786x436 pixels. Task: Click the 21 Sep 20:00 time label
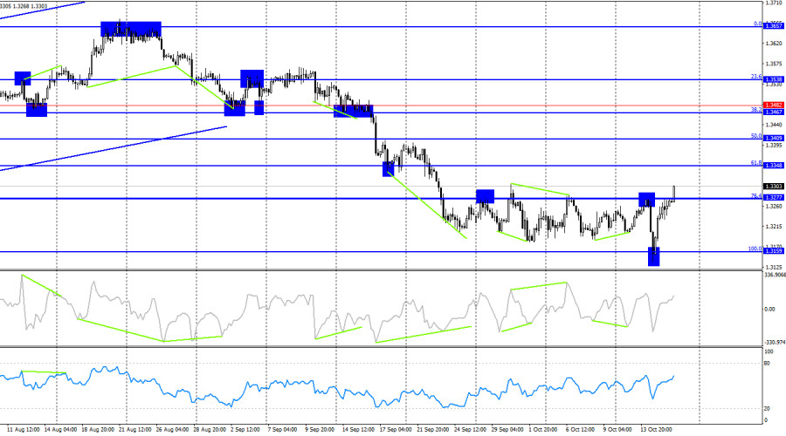click(432, 430)
